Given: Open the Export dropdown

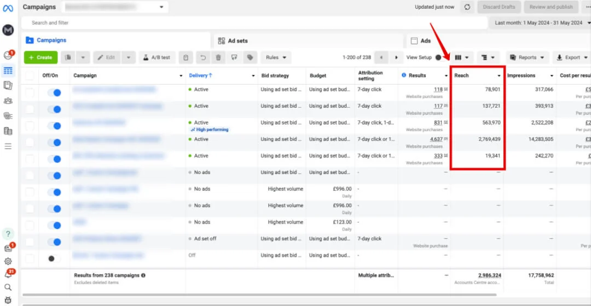Looking at the screenshot, I should coord(572,57).
